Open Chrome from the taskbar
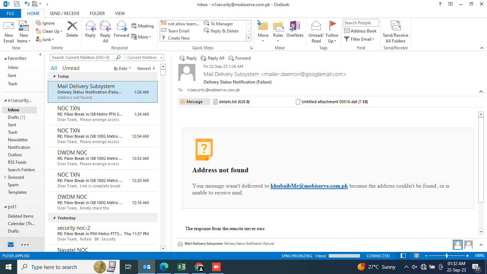 199,267
